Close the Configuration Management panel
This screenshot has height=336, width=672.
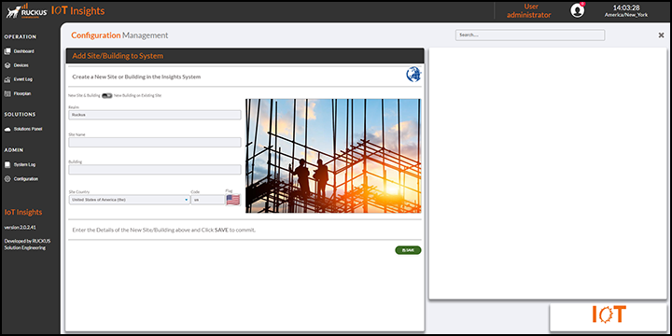click(661, 35)
